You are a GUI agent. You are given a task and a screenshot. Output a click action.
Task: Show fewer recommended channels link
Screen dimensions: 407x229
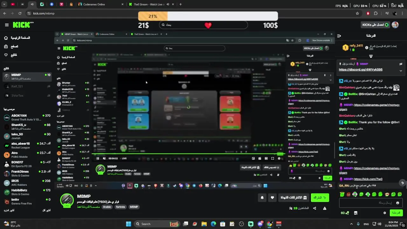pos(46,210)
